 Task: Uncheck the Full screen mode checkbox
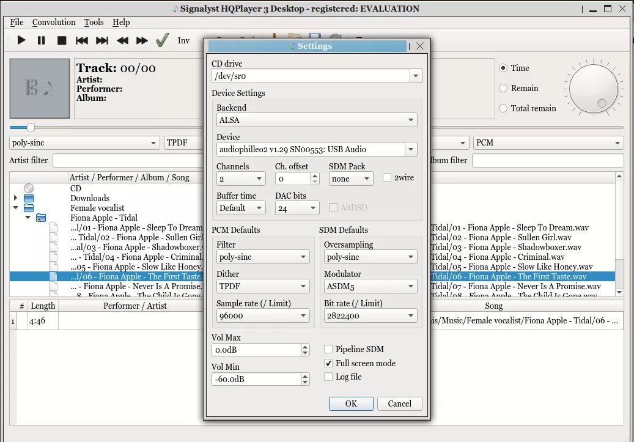(328, 363)
